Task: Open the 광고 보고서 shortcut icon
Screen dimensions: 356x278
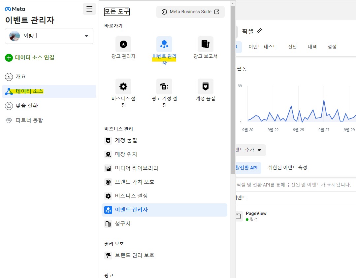Action: point(205,44)
